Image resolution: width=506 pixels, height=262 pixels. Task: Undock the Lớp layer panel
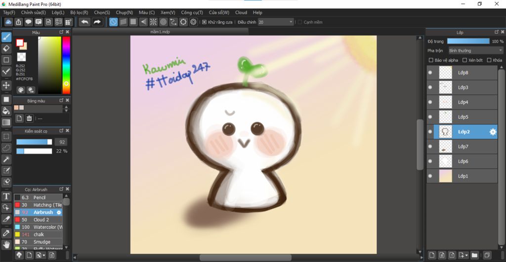click(497, 32)
